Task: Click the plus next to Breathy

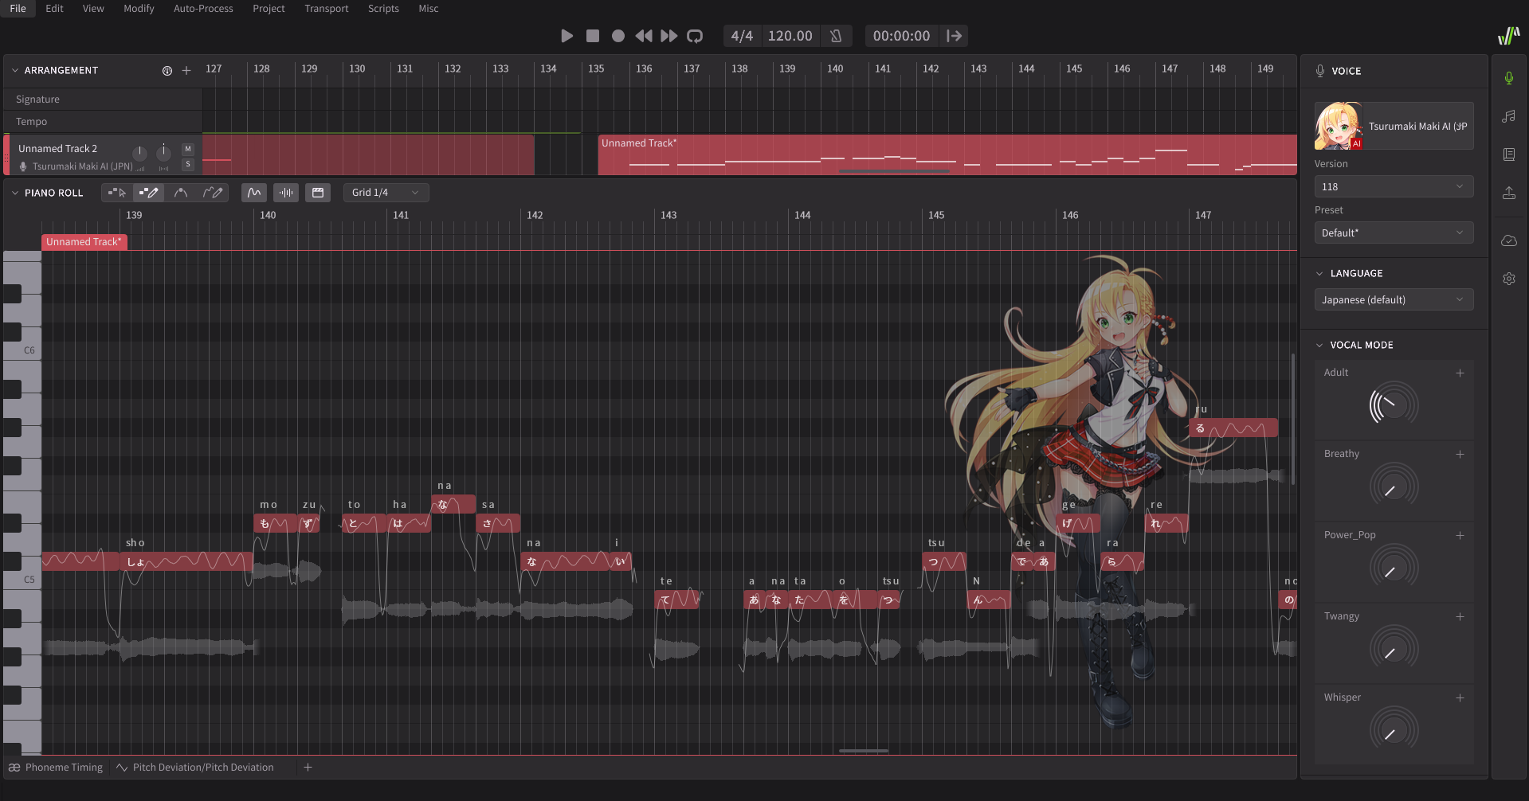Action: (1460, 454)
